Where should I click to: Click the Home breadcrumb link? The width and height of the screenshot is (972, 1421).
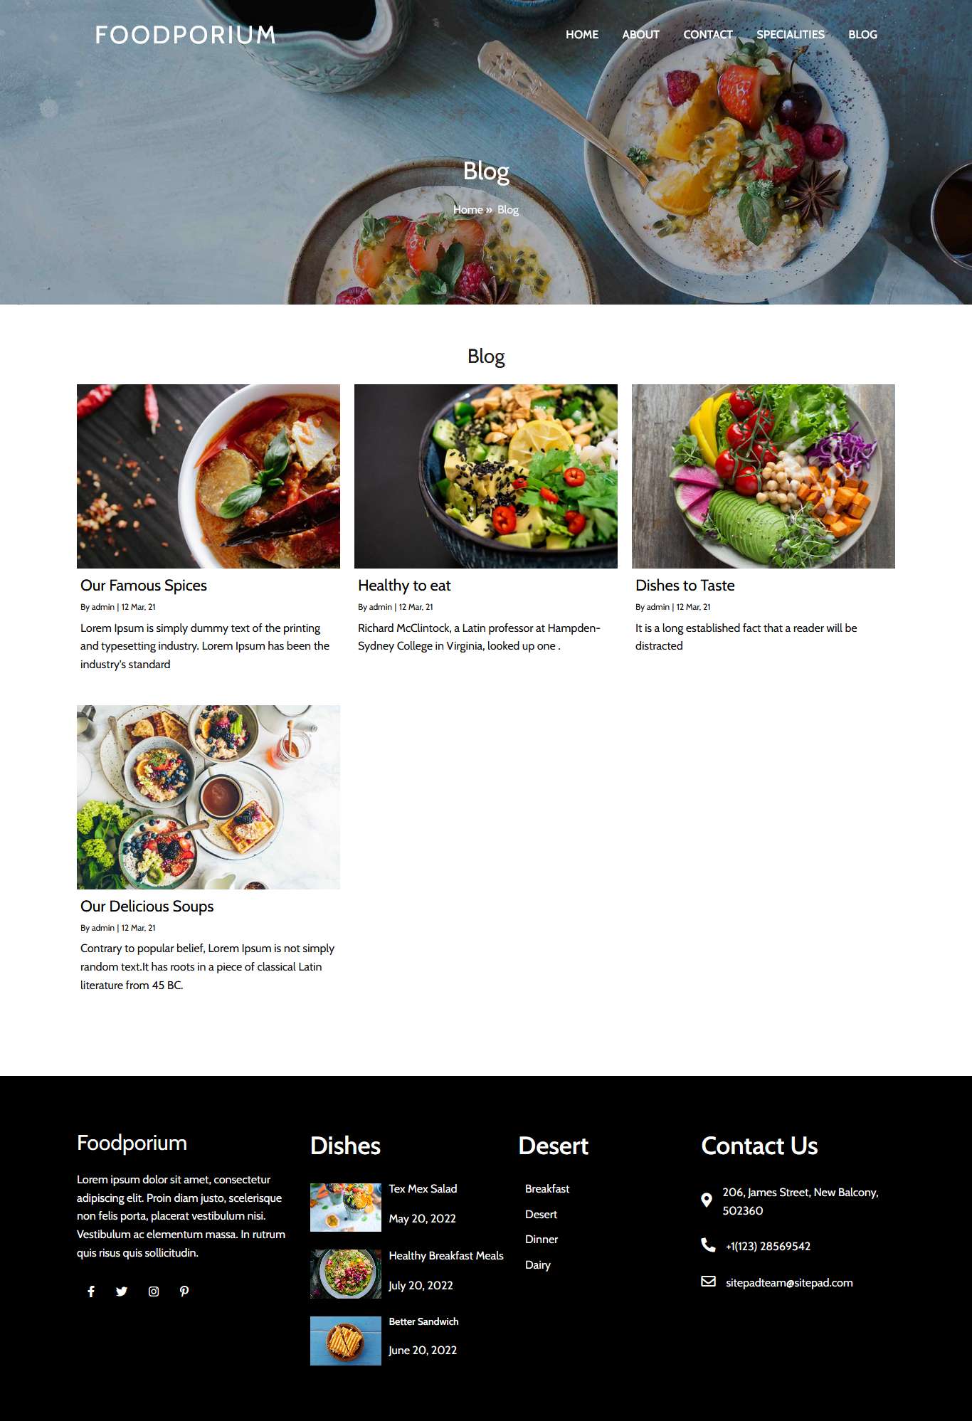click(x=468, y=210)
